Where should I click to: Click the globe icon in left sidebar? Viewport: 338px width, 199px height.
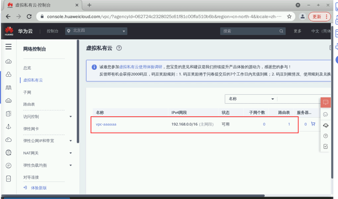(9, 153)
